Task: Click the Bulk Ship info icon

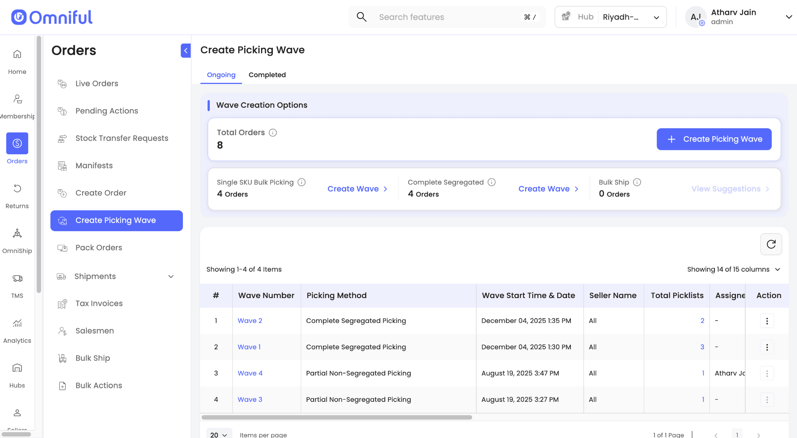Action: click(x=637, y=182)
